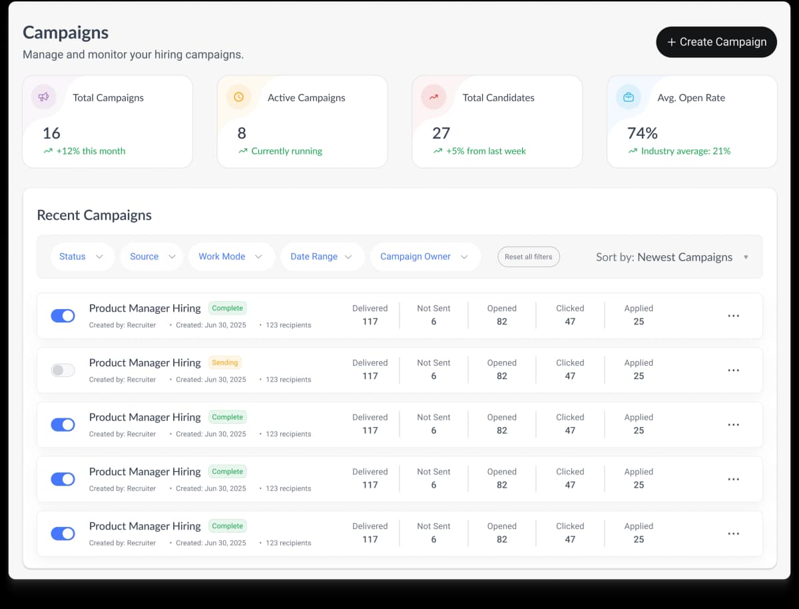This screenshot has height=609, width=799.
Task: Click the clock icon on Active Campaigns card
Action: pos(238,97)
